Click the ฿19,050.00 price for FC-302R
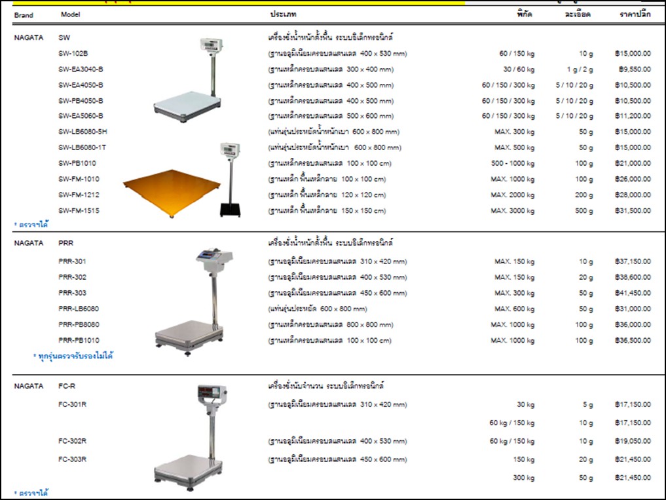The width and height of the screenshot is (666, 500). pos(633,441)
